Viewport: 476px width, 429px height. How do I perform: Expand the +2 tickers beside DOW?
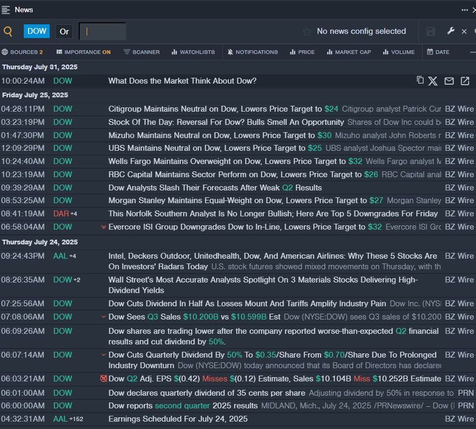[77, 280]
